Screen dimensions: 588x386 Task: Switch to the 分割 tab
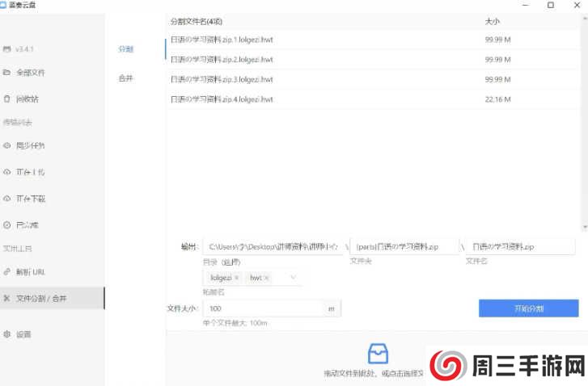[x=125, y=49]
